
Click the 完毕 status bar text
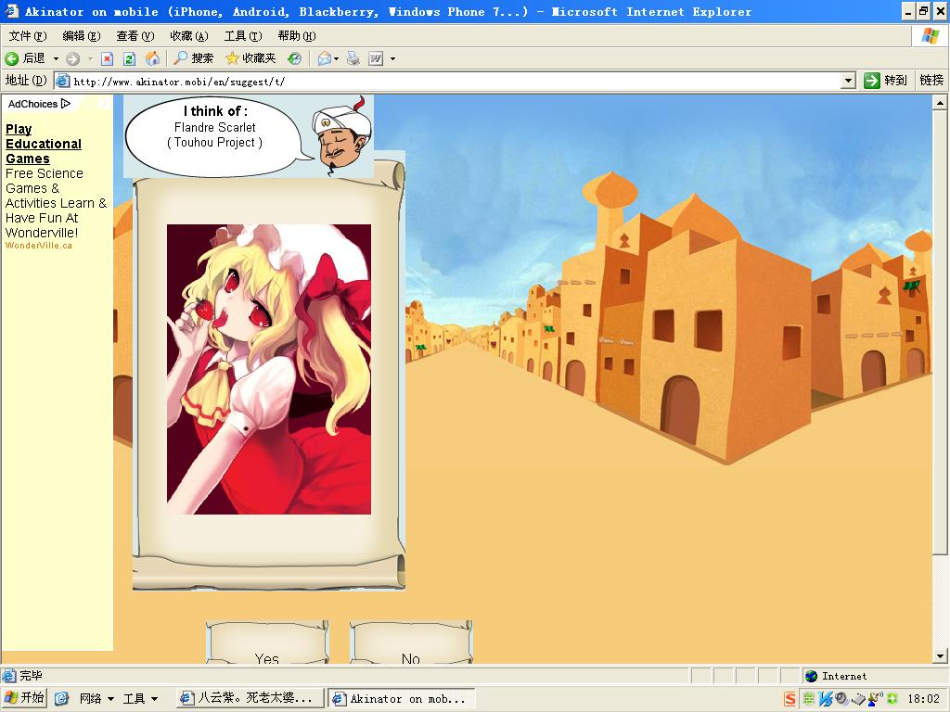coord(31,676)
